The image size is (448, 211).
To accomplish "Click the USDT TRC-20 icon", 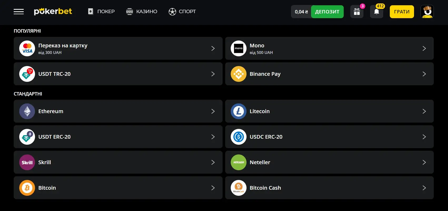I will (27, 74).
